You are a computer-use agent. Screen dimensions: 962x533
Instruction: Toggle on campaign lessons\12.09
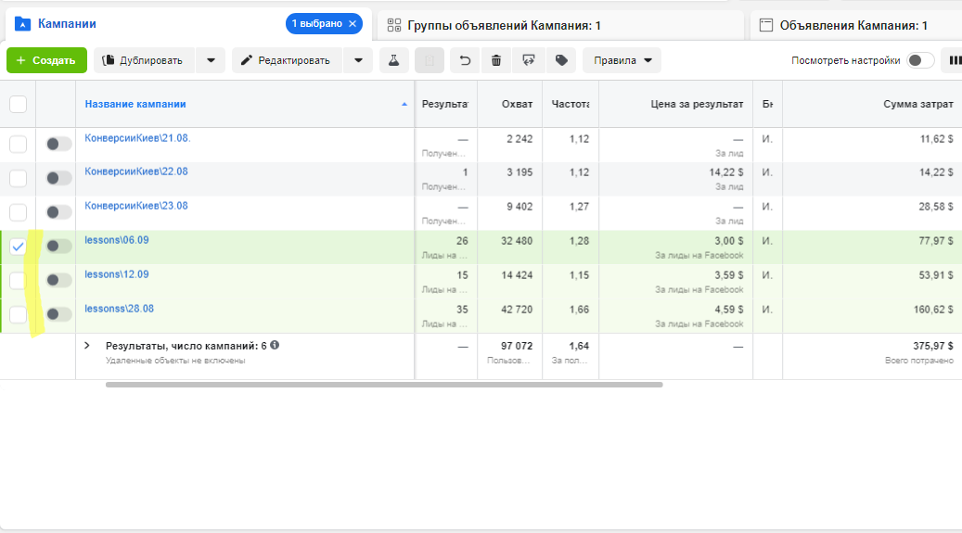(x=58, y=280)
